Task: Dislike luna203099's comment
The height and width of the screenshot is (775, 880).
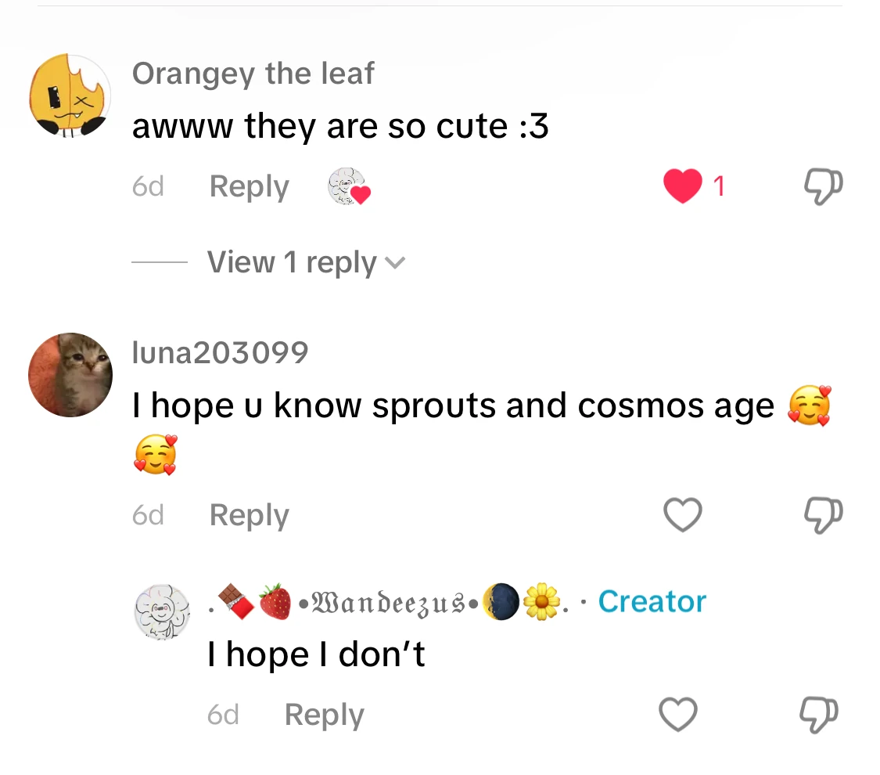Action: (822, 515)
